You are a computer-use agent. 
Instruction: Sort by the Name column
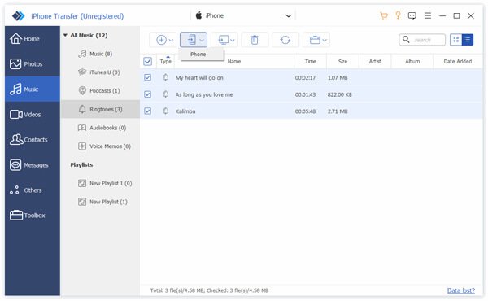coord(234,61)
